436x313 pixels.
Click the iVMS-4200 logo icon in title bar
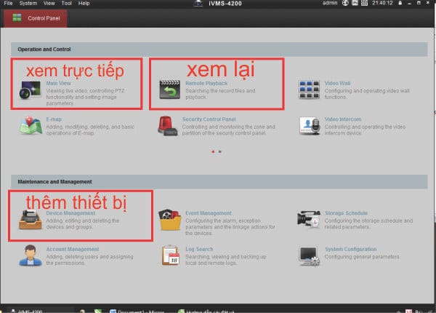coord(198,4)
